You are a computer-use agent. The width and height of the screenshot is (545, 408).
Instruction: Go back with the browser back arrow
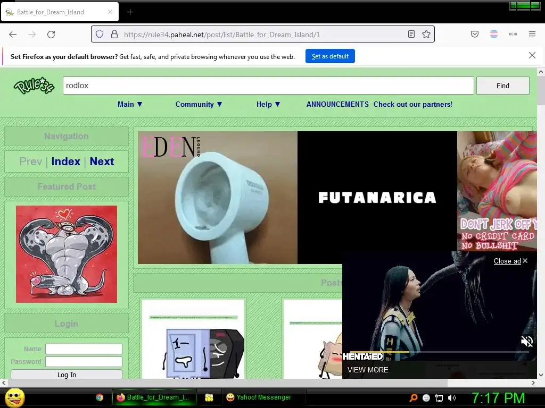pos(13,35)
